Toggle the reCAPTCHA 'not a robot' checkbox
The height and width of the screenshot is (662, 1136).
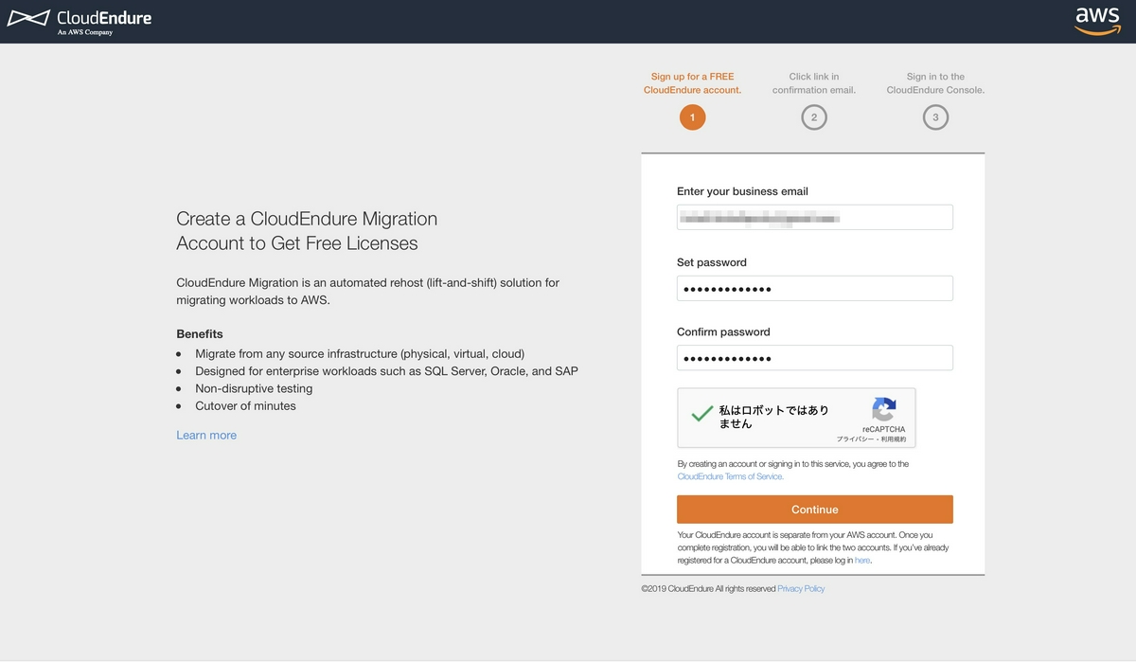tap(701, 415)
